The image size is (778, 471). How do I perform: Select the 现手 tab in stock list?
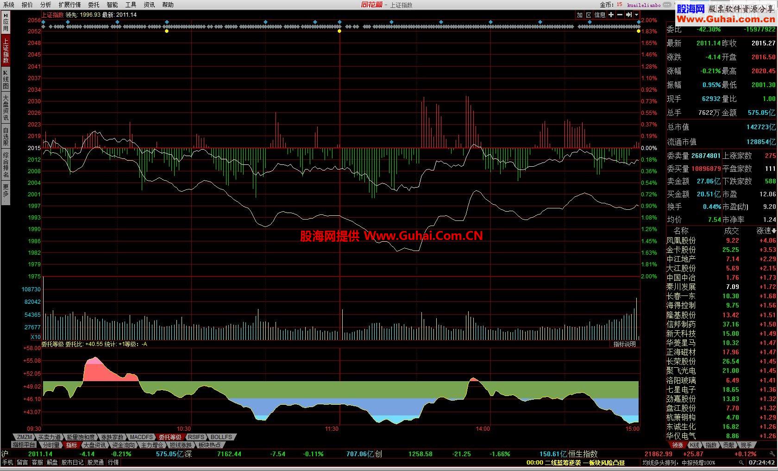(x=746, y=445)
